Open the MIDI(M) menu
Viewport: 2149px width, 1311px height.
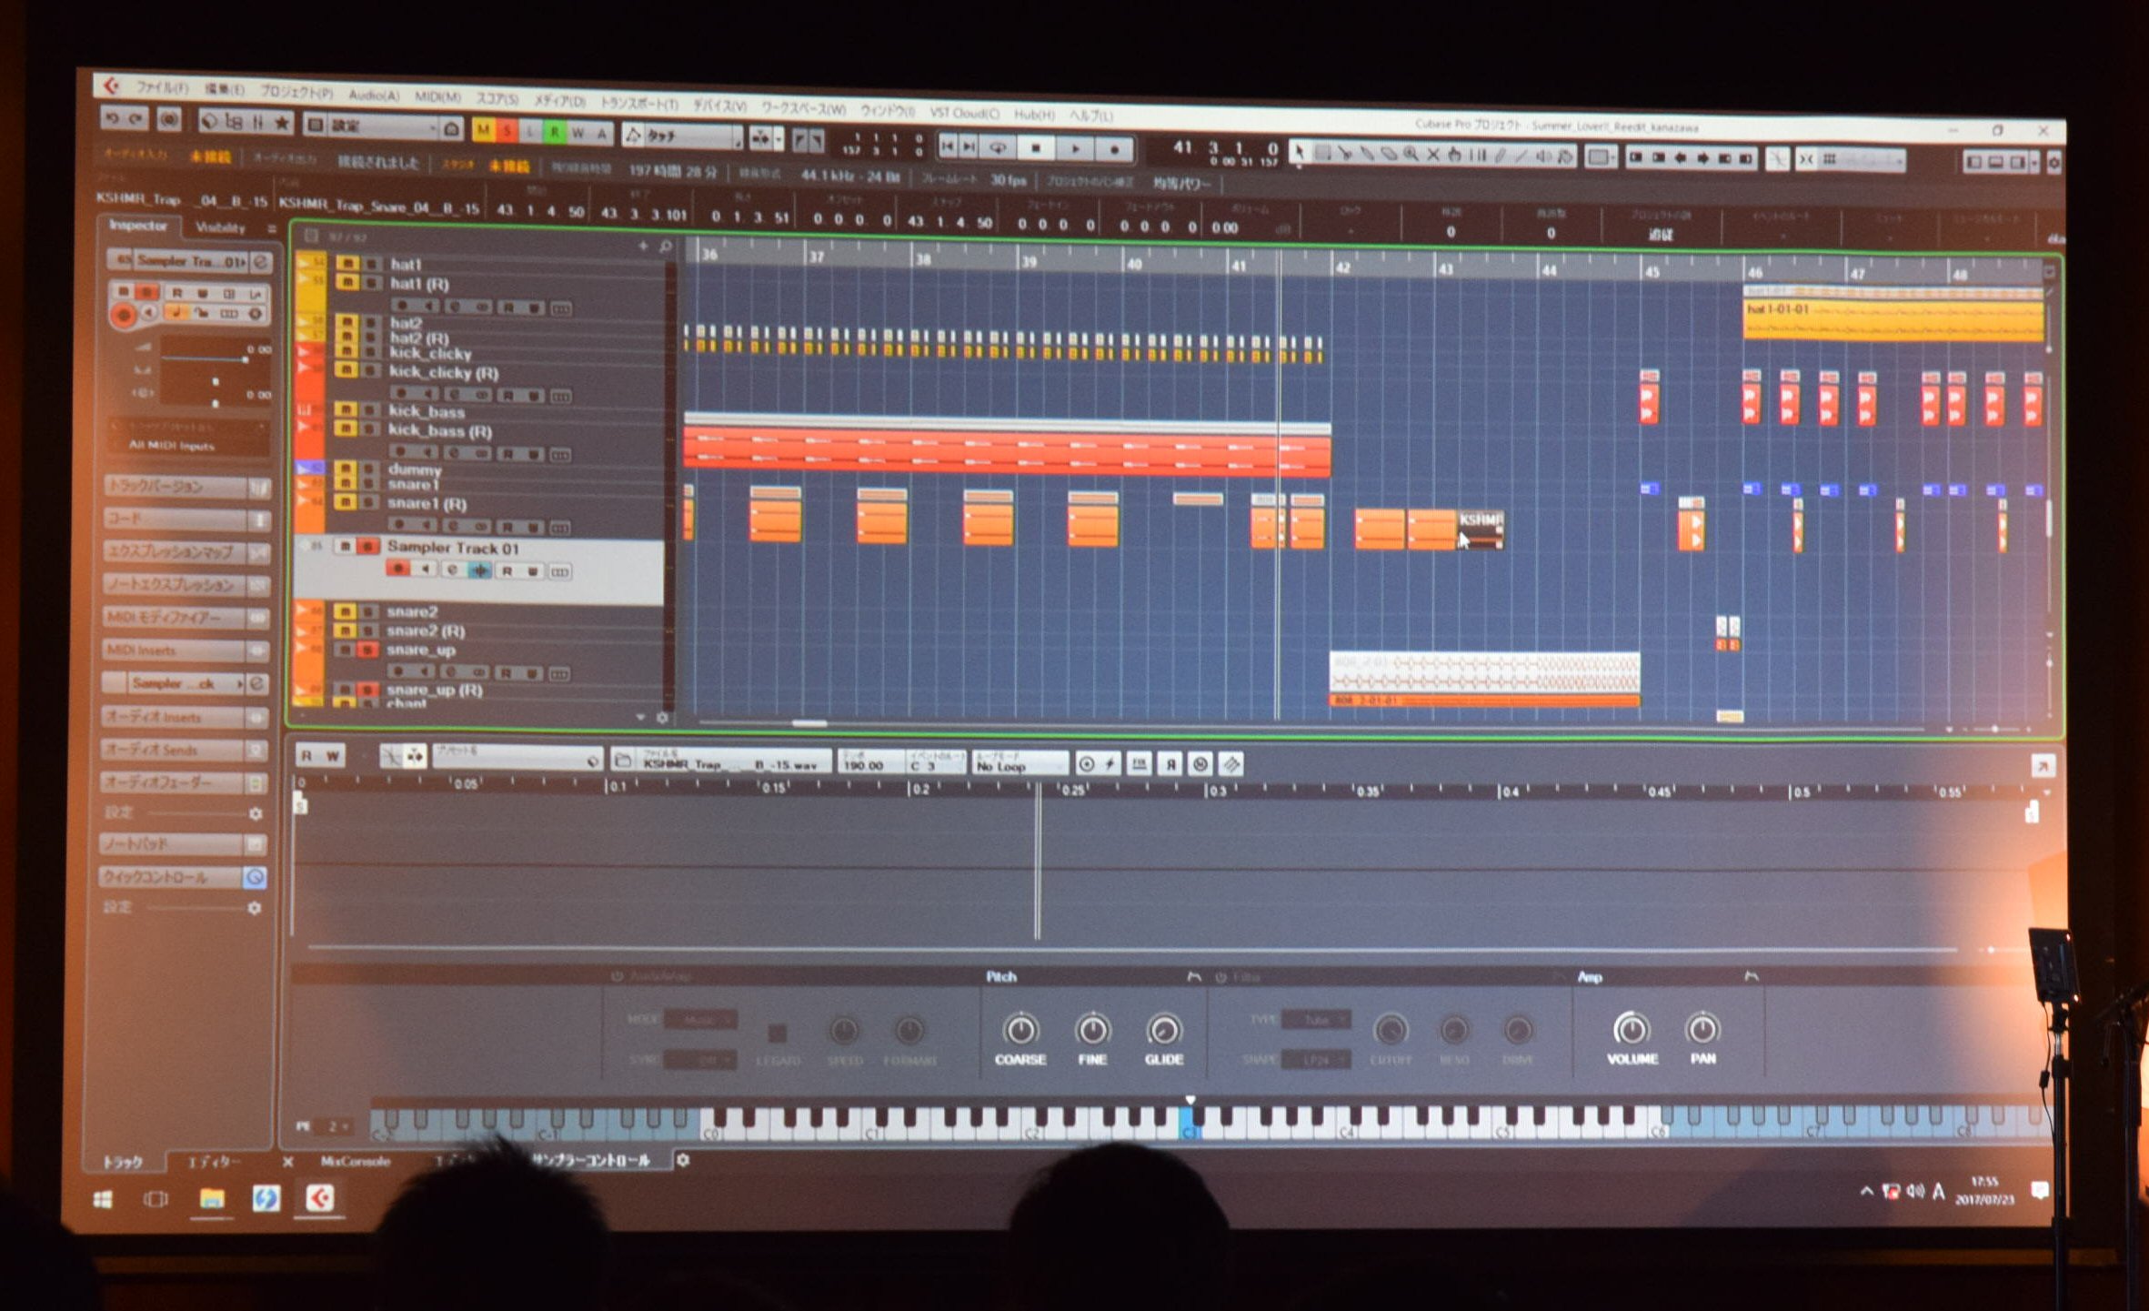coord(437,96)
